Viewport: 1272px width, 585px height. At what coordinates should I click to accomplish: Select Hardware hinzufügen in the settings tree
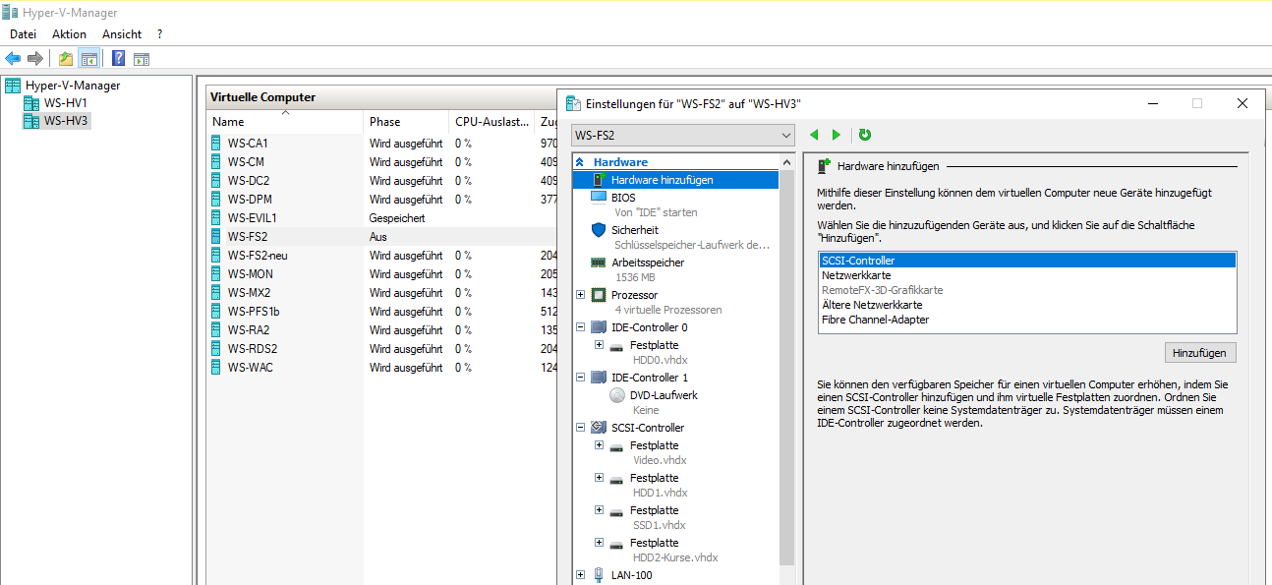click(675, 180)
